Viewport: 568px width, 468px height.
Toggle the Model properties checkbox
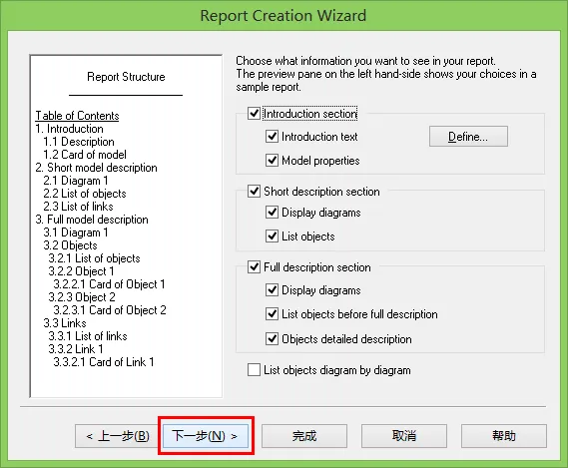coord(272,160)
